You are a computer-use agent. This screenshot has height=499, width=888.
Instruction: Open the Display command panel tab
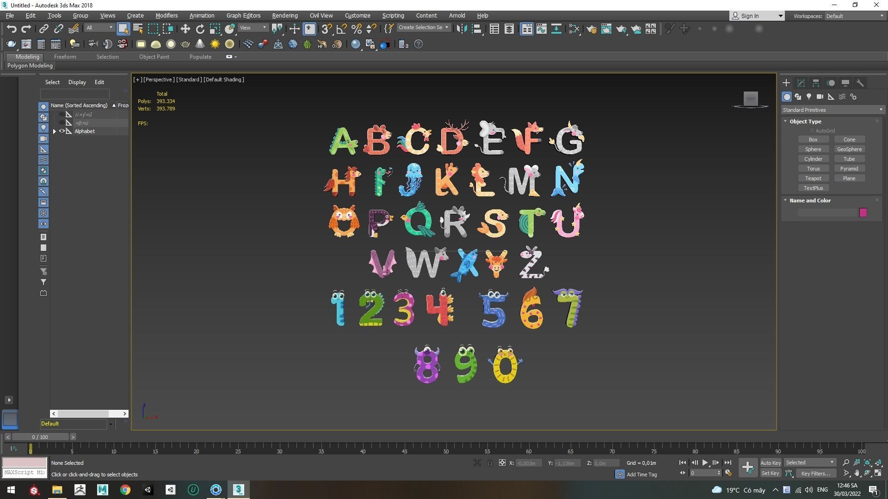point(845,83)
